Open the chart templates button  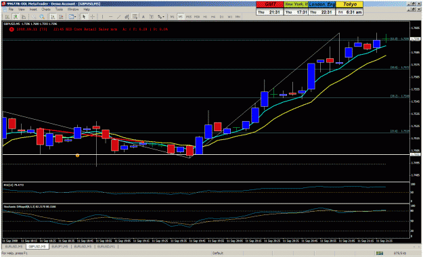pos(71,17)
